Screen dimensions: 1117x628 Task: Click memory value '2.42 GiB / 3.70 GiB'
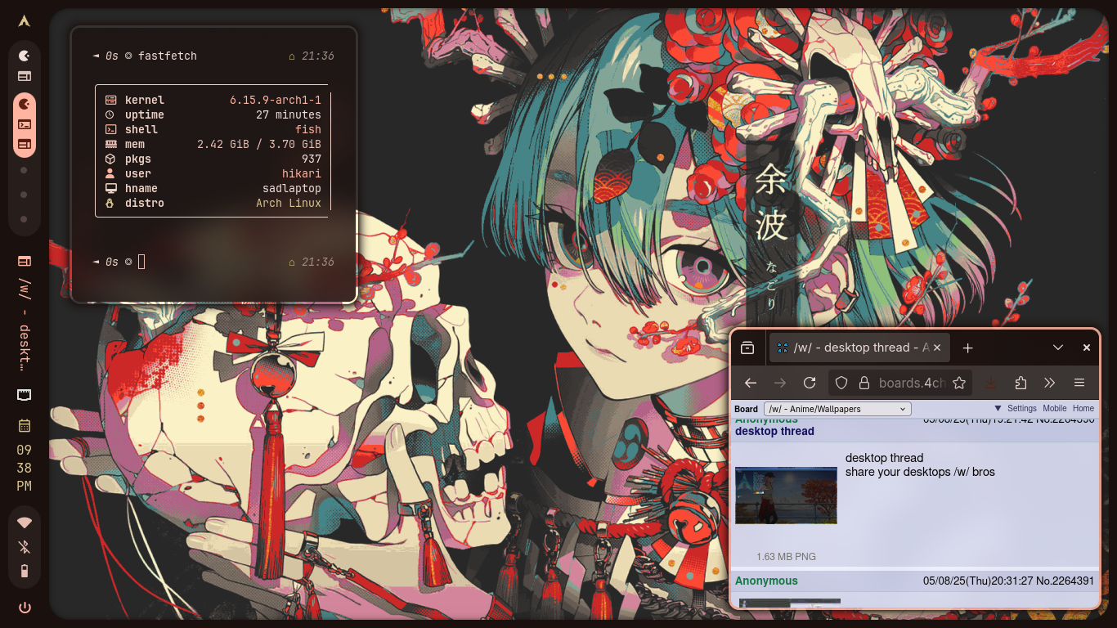(x=259, y=144)
